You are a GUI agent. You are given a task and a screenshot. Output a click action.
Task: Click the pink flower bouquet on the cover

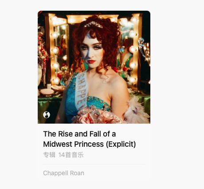(97, 115)
